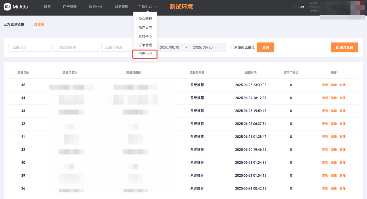The width and height of the screenshot is (367, 199).
Task: Focus the 流量包ID input field
Action: coord(30,47)
